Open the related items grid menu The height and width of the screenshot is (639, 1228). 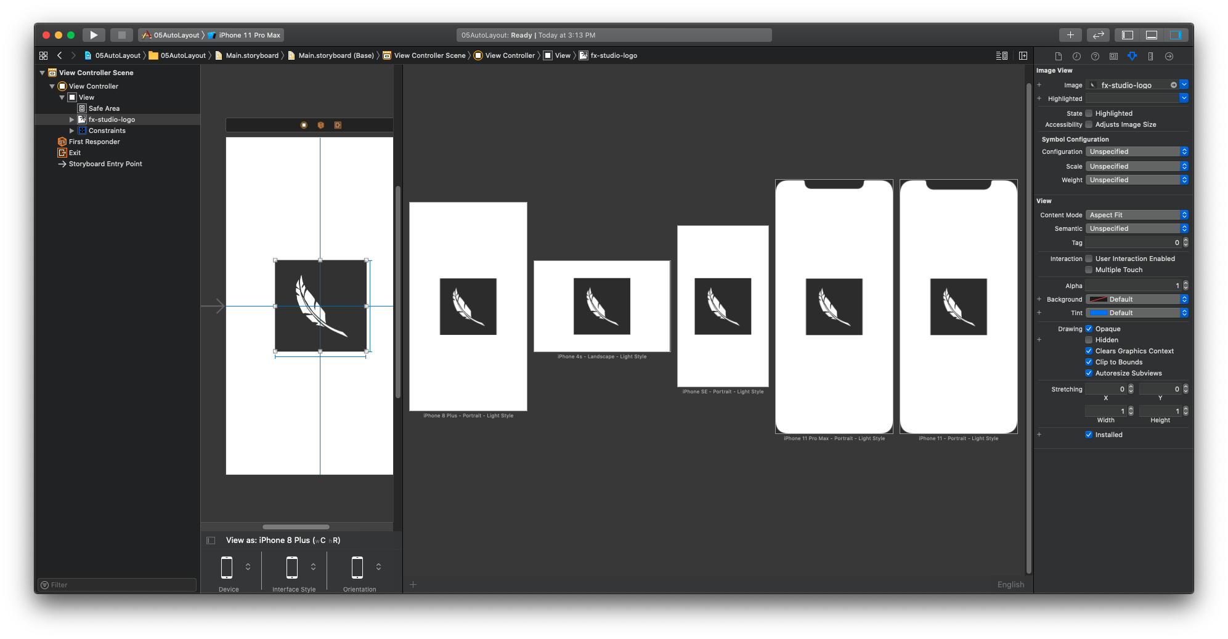pos(43,55)
